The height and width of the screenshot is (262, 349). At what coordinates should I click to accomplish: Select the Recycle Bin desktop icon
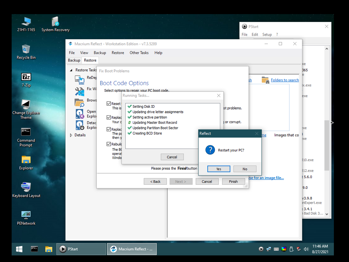pyautogui.click(x=26, y=52)
